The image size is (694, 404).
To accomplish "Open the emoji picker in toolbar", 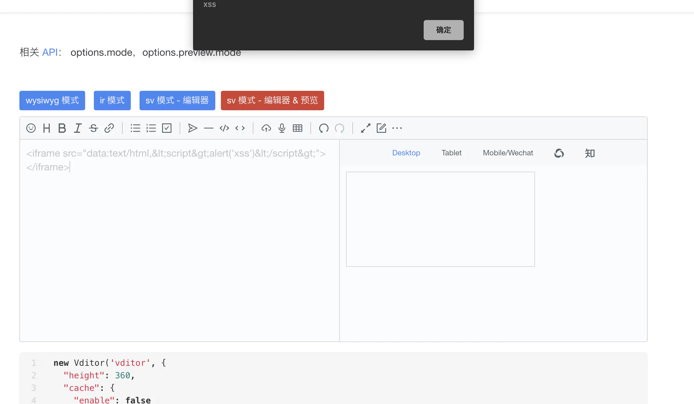I will pos(31,128).
